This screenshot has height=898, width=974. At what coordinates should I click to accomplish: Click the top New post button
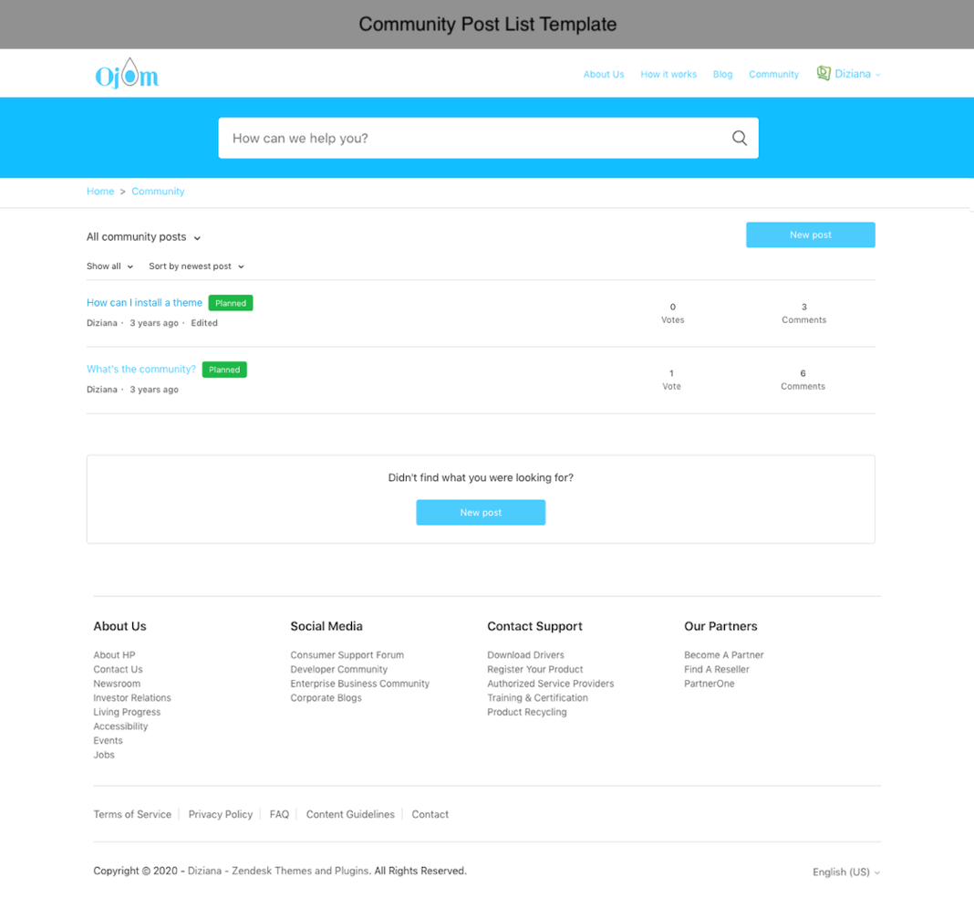[810, 235]
